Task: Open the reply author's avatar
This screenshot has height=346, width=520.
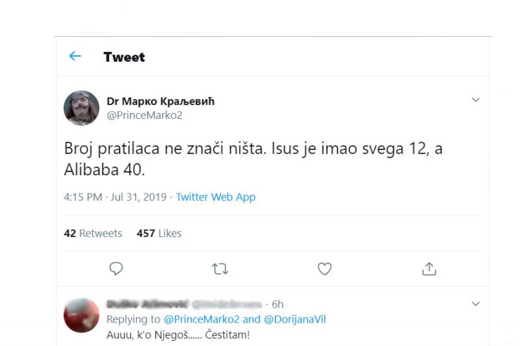Action: [81, 315]
